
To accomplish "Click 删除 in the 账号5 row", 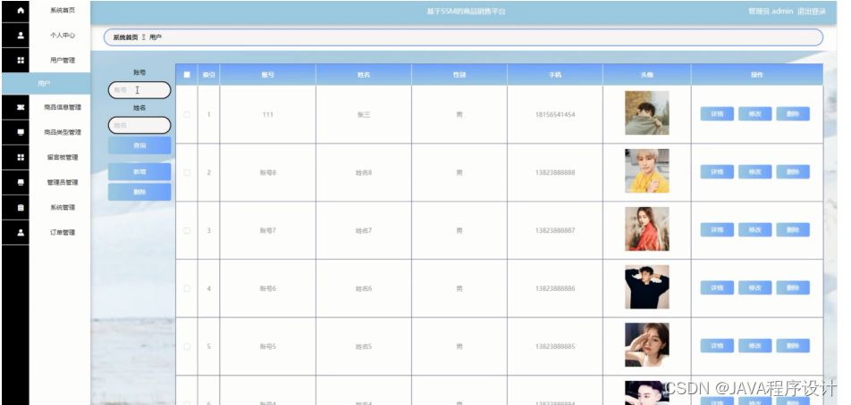I will (793, 345).
